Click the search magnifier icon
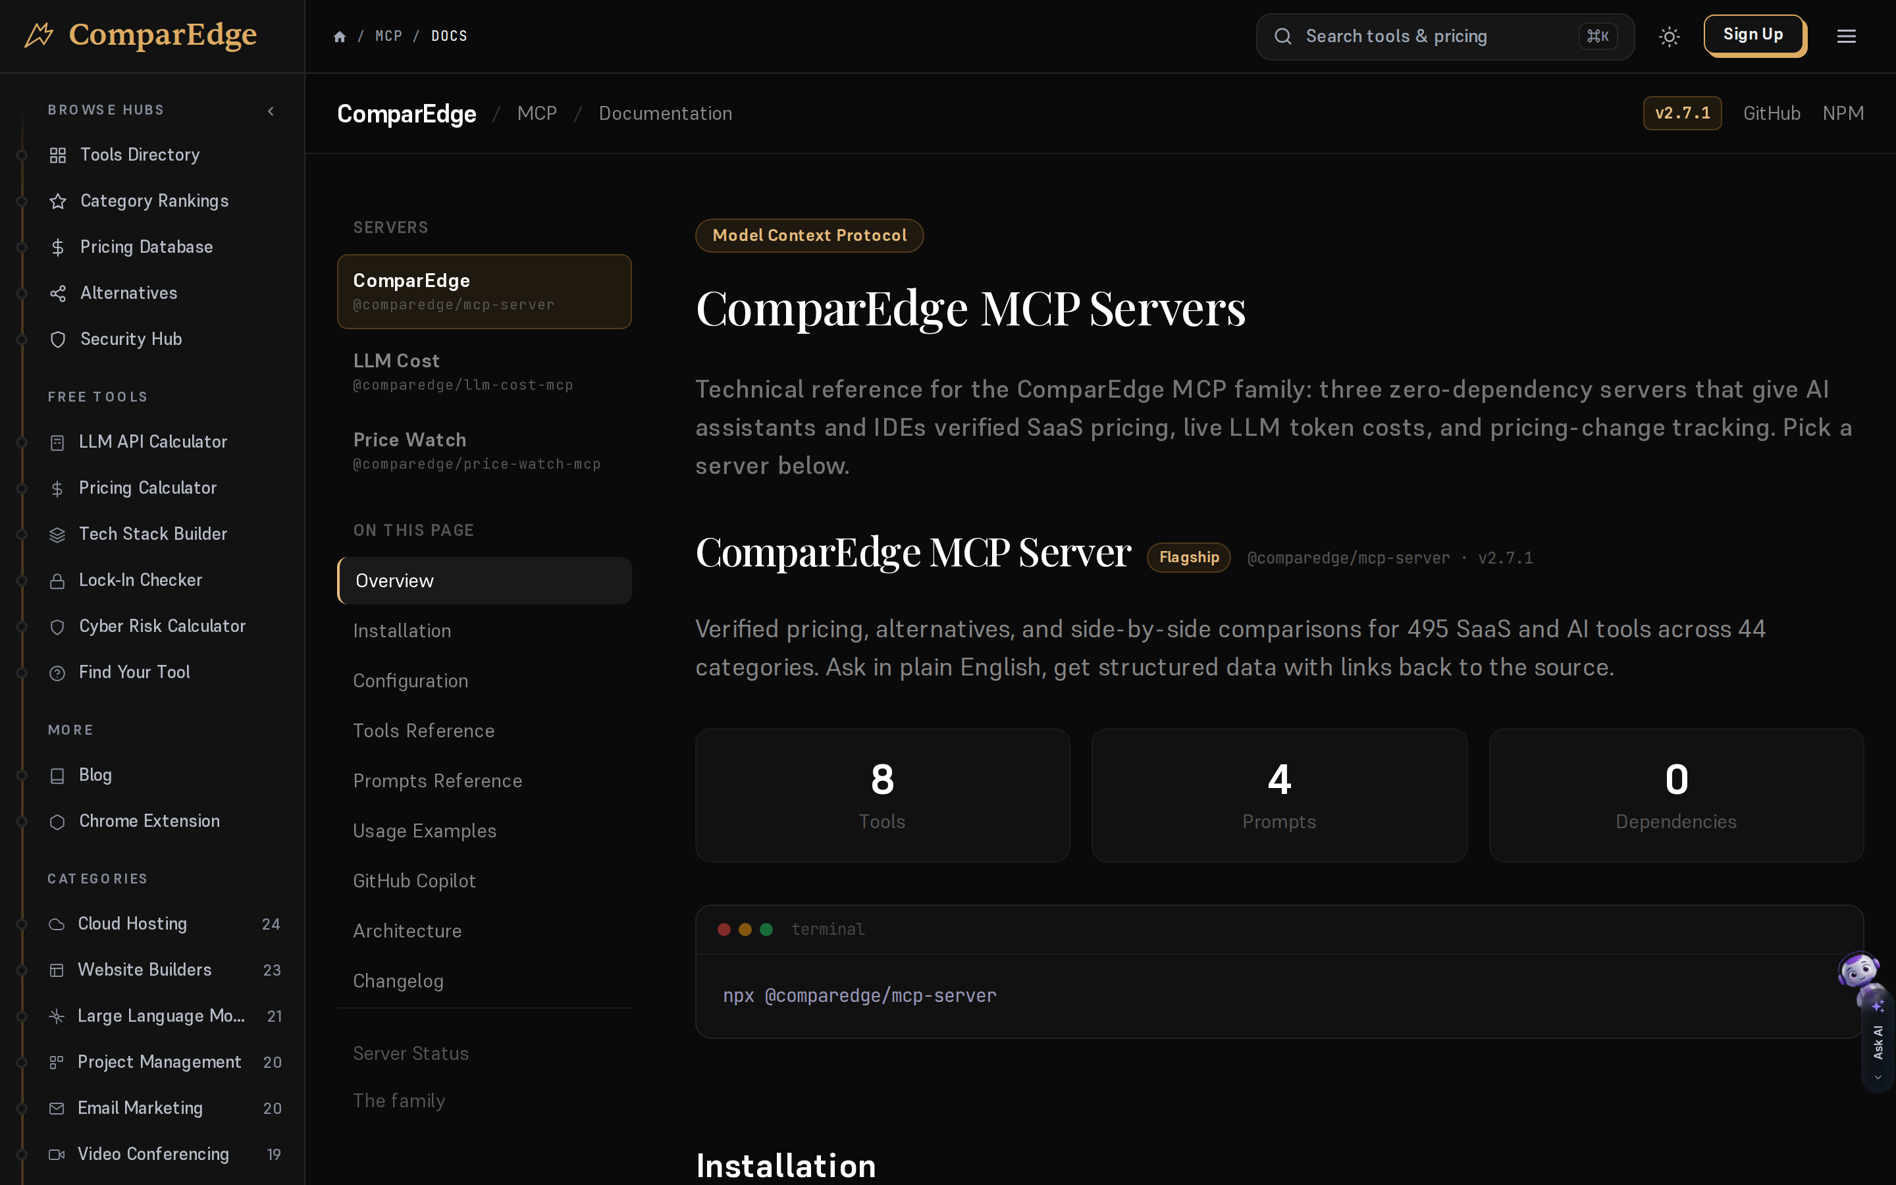 pyautogui.click(x=1282, y=37)
